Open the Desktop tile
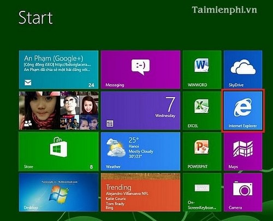 58,193
